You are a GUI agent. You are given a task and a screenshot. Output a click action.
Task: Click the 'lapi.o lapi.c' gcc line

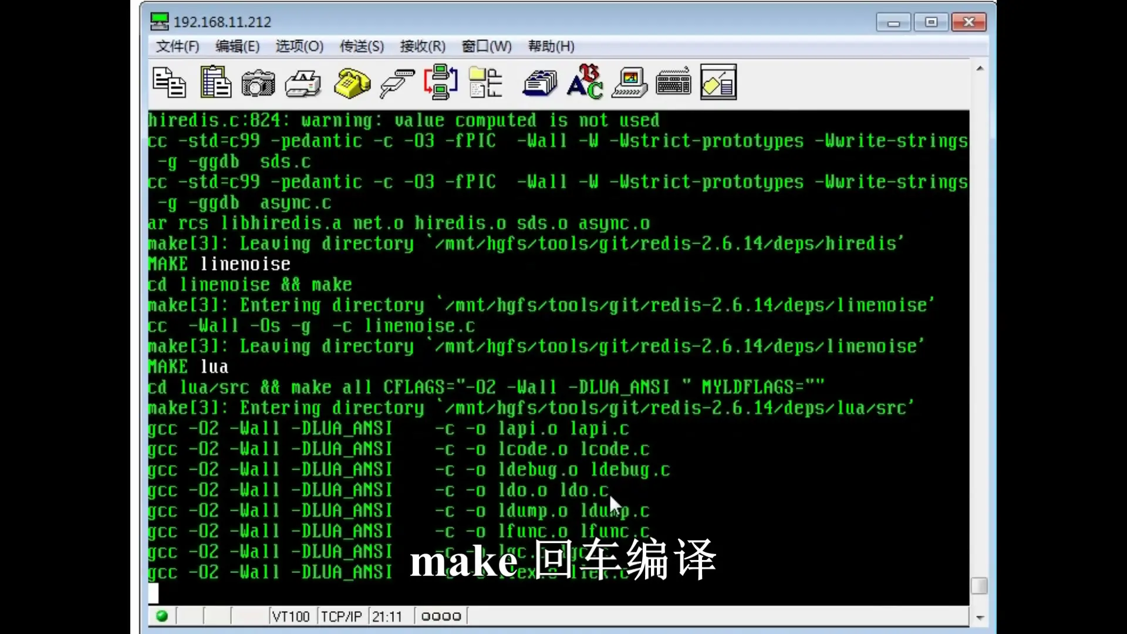pyautogui.click(x=389, y=429)
